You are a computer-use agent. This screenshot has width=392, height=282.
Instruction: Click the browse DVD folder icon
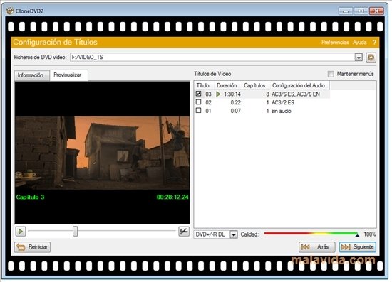[371, 58]
